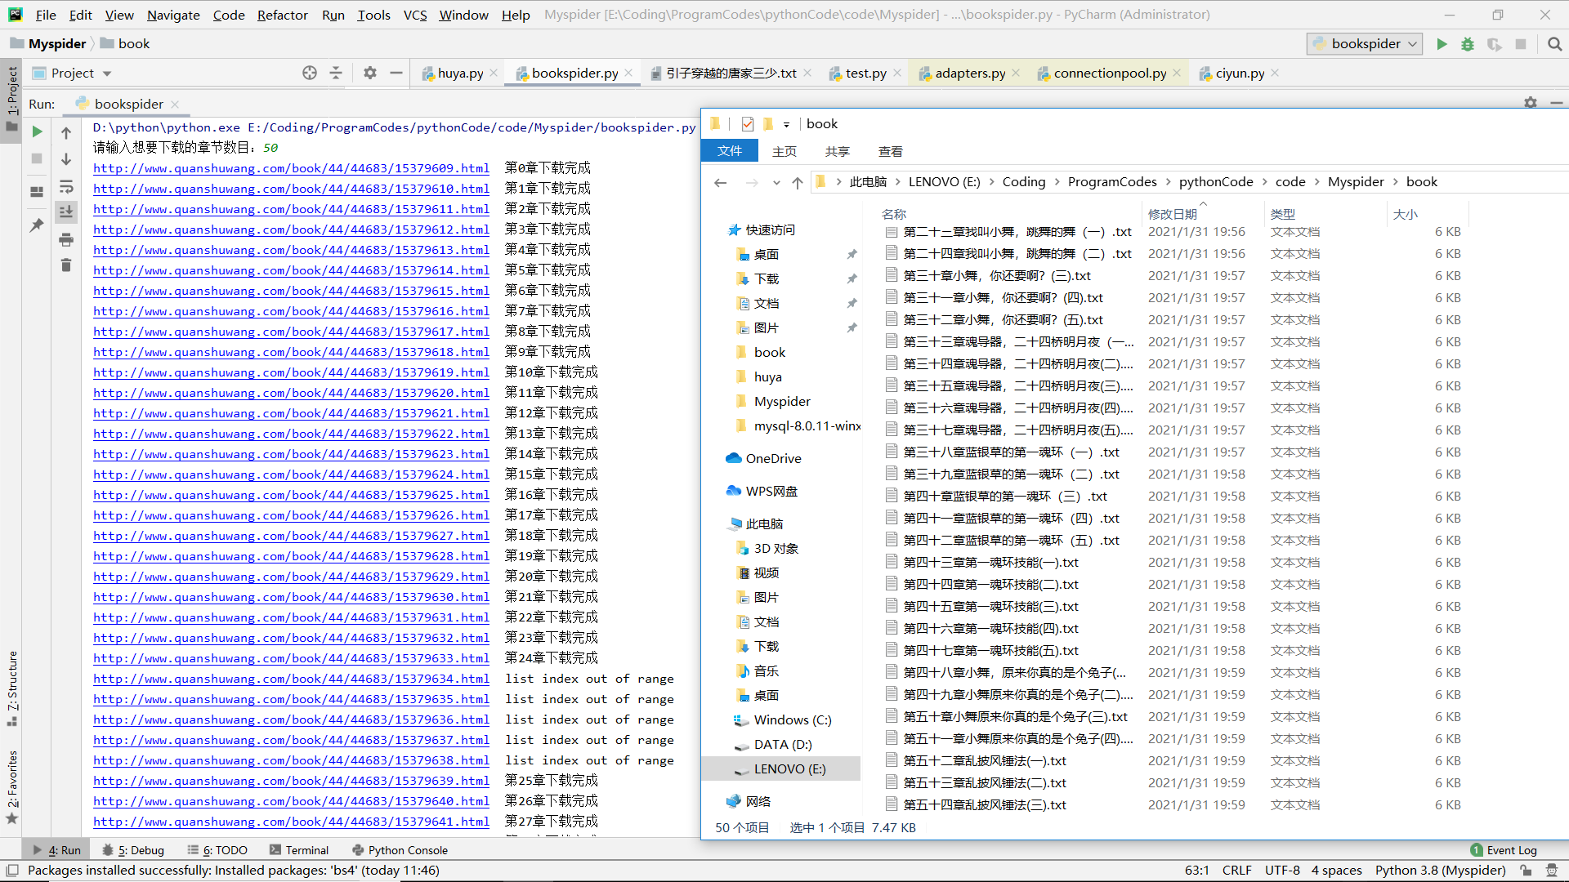Toggle the 2: Favorites side tab
Screen dimensions: 1569x882
pyautogui.click(x=11, y=787)
